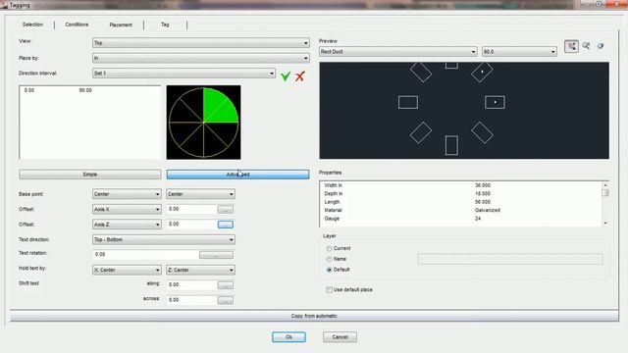The height and width of the screenshot is (353, 628).
Task: Click the Axis Z offset picker button
Action: click(226, 225)
